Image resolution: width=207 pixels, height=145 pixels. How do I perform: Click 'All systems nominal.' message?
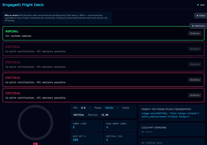[x=19, y=36]
